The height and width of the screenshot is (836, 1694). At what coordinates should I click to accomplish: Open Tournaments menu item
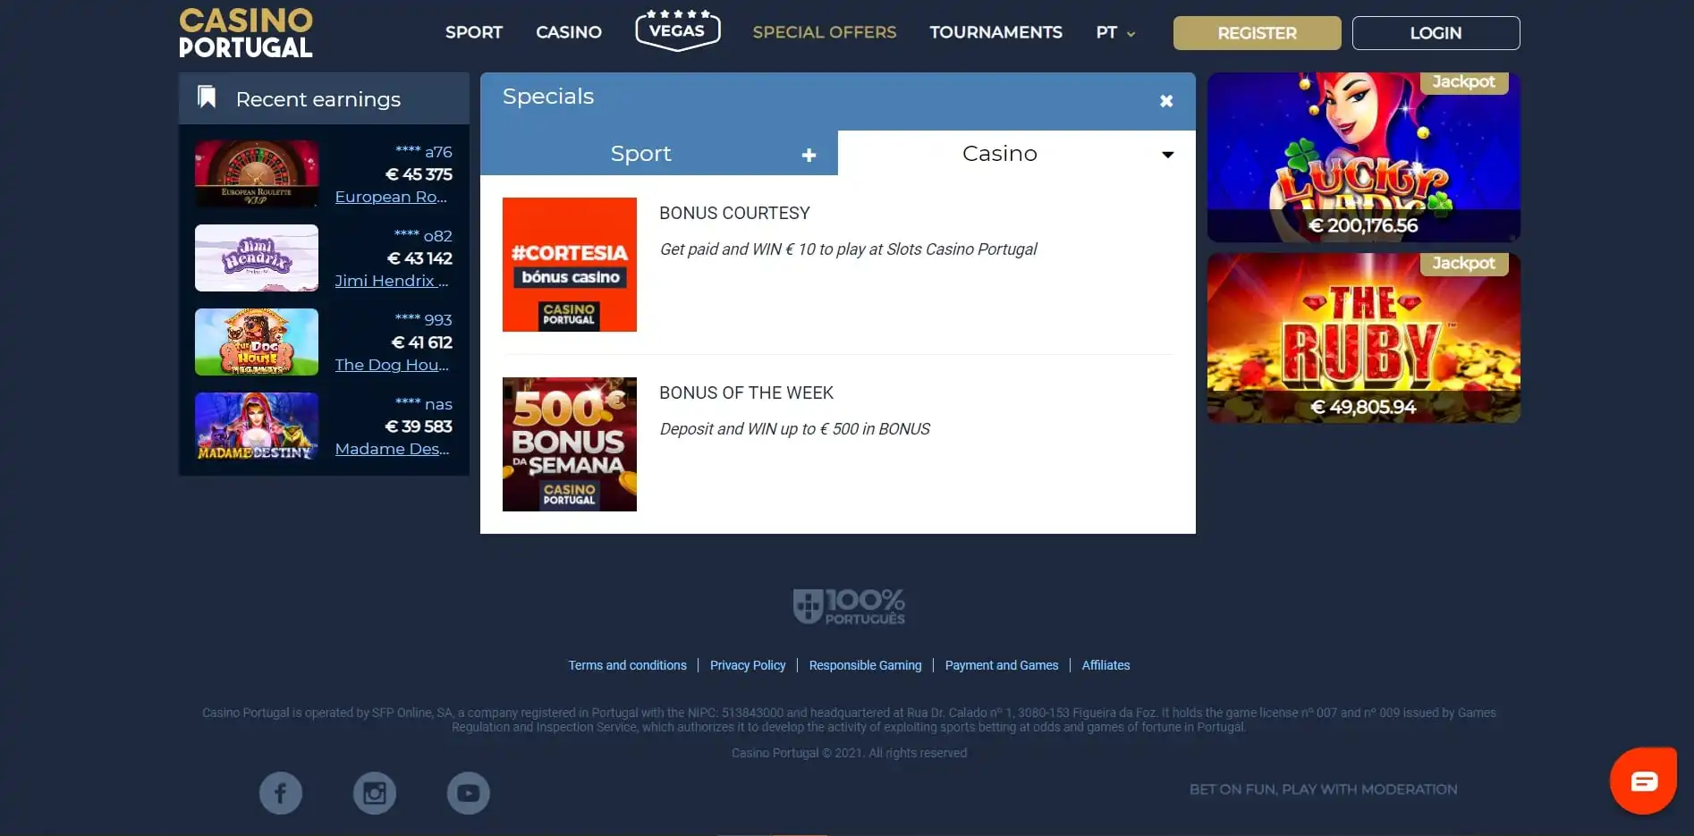tap(995, 32)
